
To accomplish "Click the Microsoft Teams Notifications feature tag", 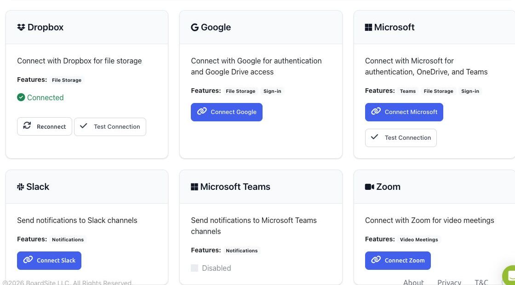I will 242,251.
